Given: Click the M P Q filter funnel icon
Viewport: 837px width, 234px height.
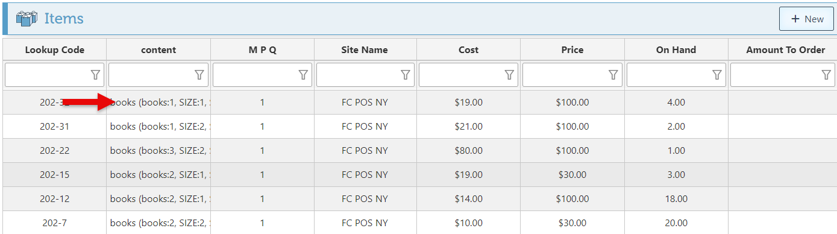Looking at the screenshot, I should 303,75.
